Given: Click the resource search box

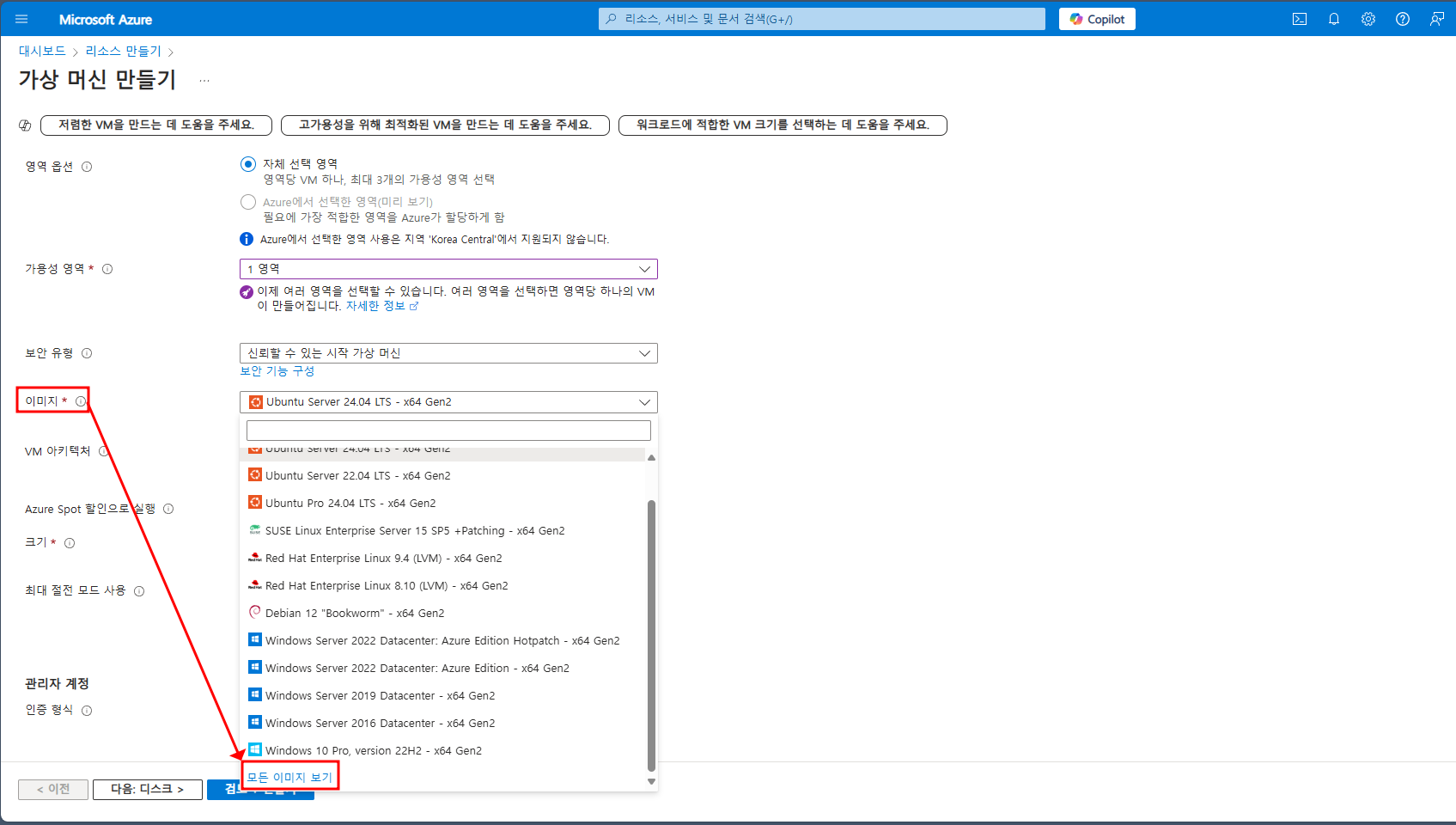Looking at the screenshot, I should 822,19.
